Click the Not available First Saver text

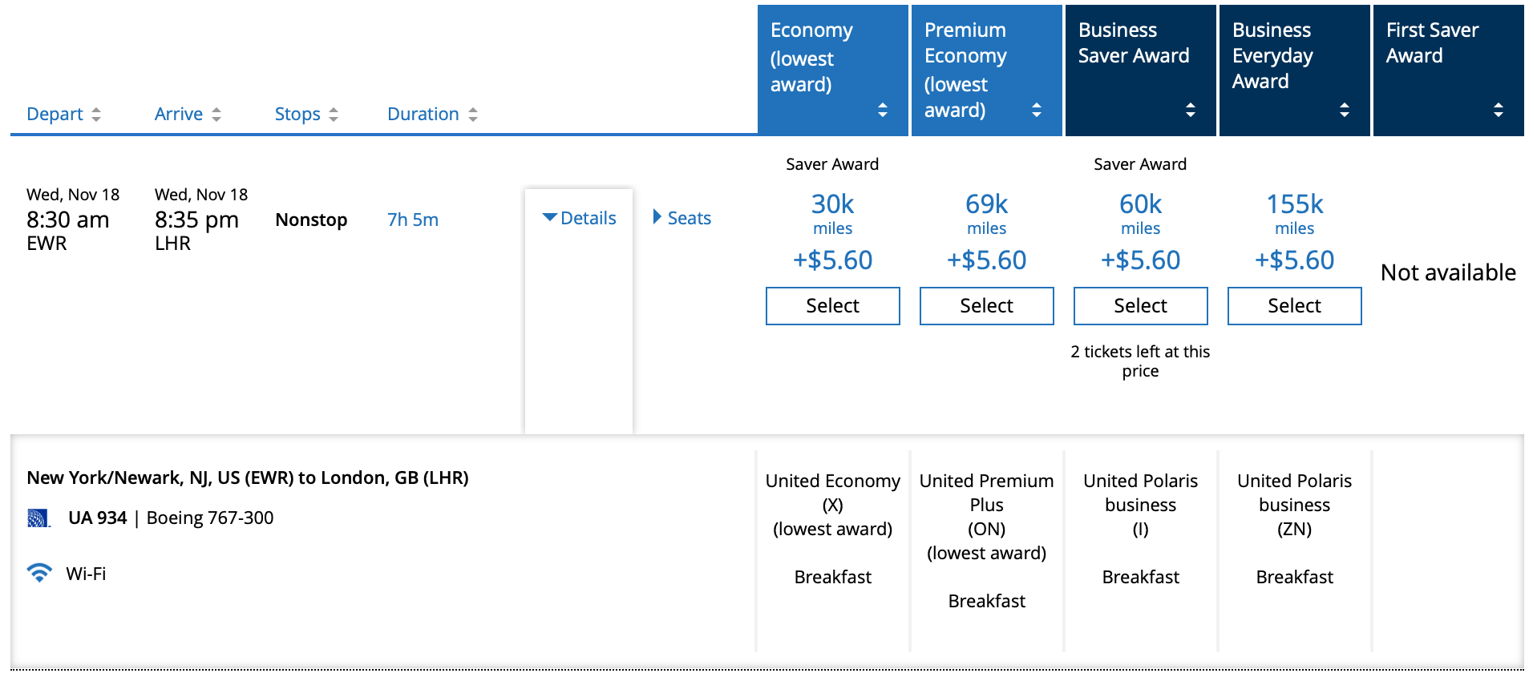coord(1448,272)
